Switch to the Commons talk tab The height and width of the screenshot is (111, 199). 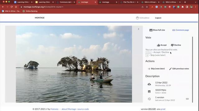66,2
